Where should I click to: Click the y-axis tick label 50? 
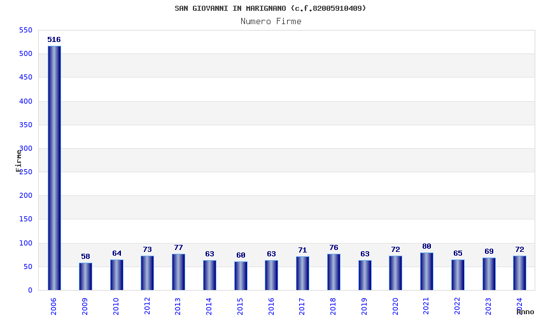click(28, 266)
